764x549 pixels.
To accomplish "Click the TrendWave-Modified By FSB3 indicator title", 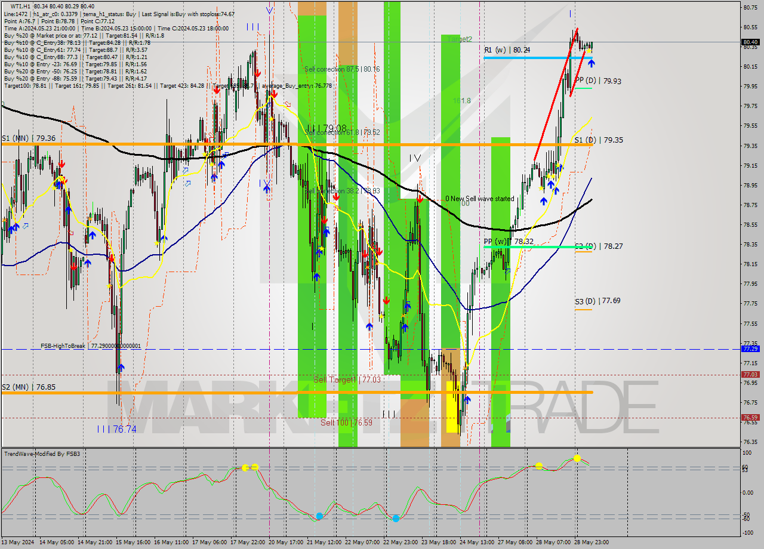I will point(42,454).
